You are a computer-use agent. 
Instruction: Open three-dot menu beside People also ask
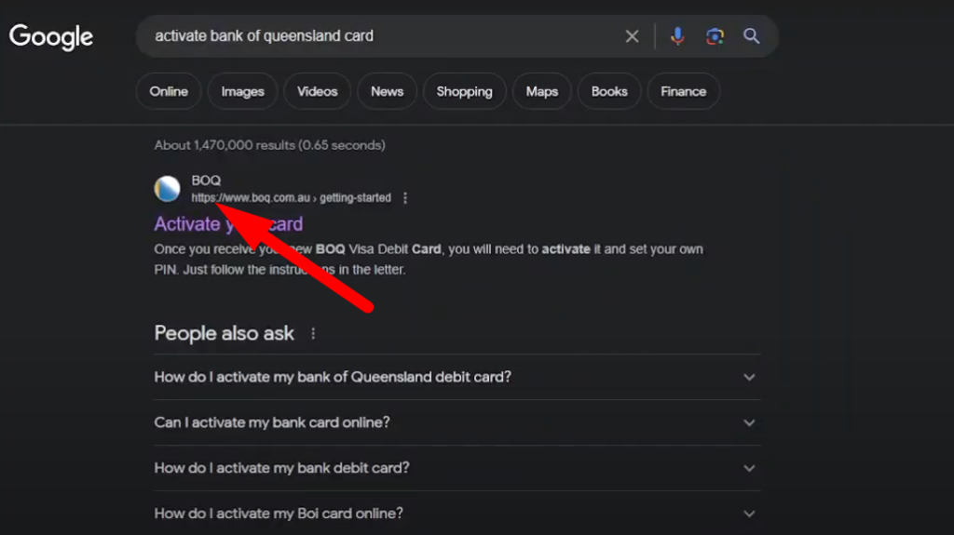[x=313, y=334]
